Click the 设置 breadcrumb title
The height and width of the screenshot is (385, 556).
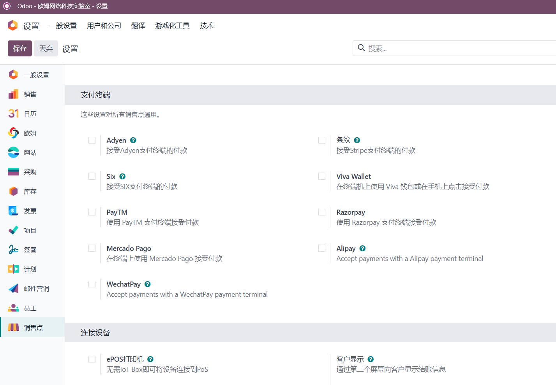(70, 49)
